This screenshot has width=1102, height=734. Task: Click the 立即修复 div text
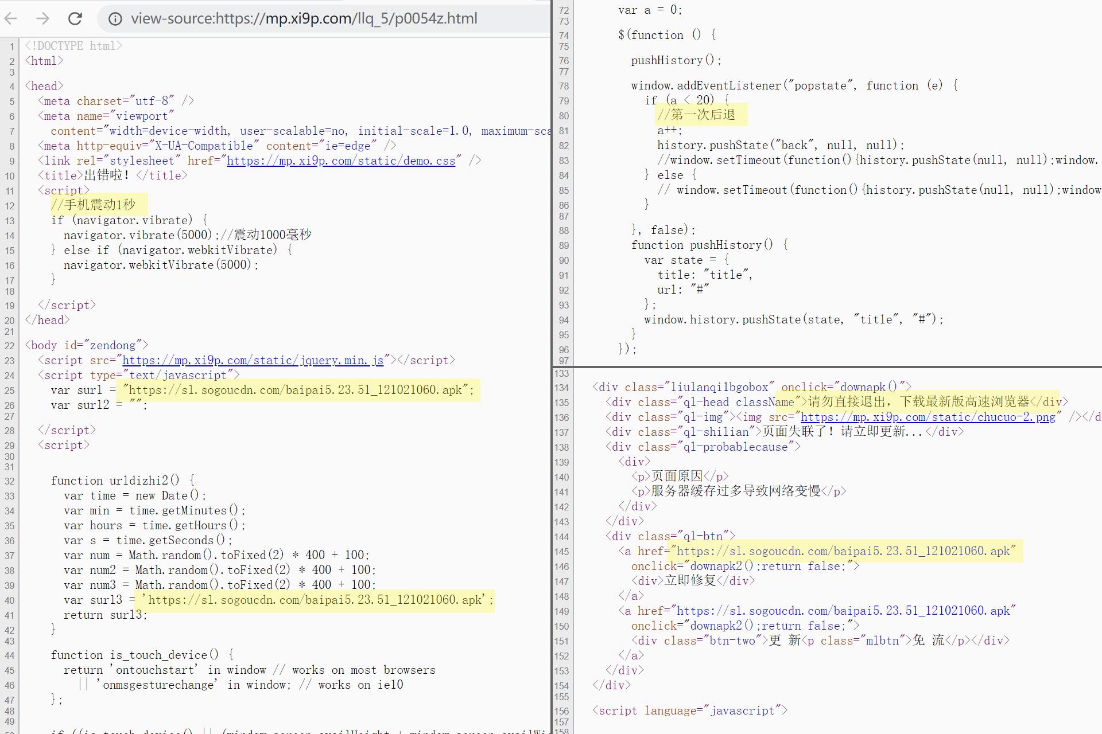tap(690, 581)
